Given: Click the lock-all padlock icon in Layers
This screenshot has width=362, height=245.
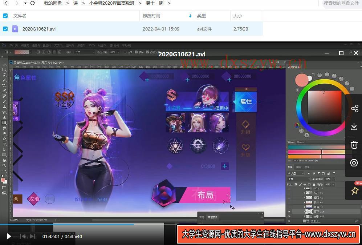Looking at the screenshot, I should pos(314,184).
